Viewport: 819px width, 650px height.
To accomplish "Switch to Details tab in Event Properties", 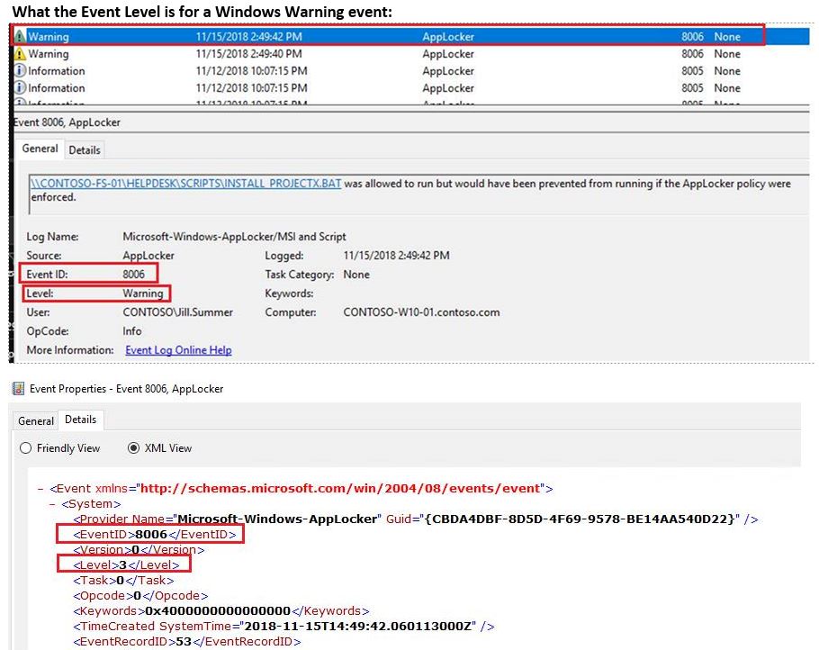I will (80, 420).
